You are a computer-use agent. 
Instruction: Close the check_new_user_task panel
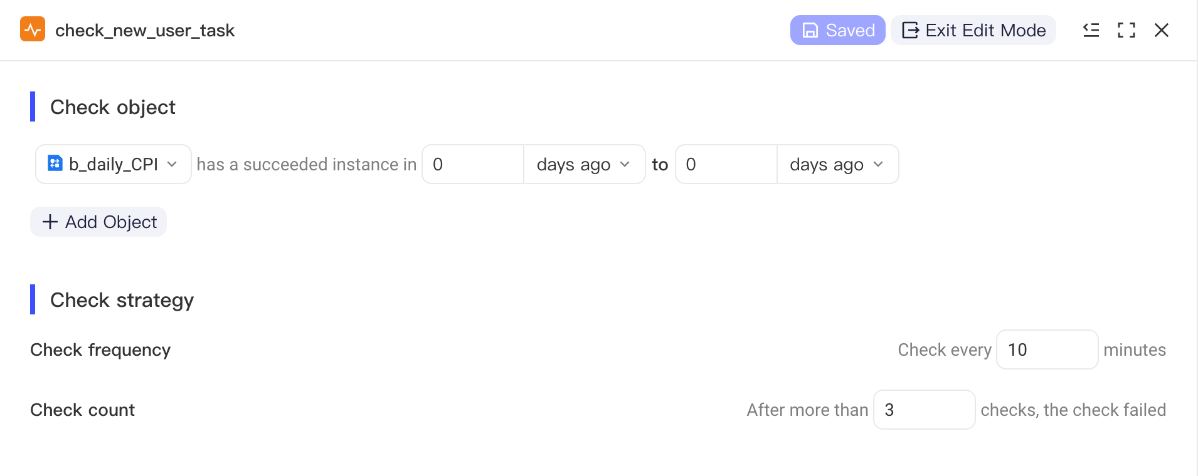point(1162,30)
